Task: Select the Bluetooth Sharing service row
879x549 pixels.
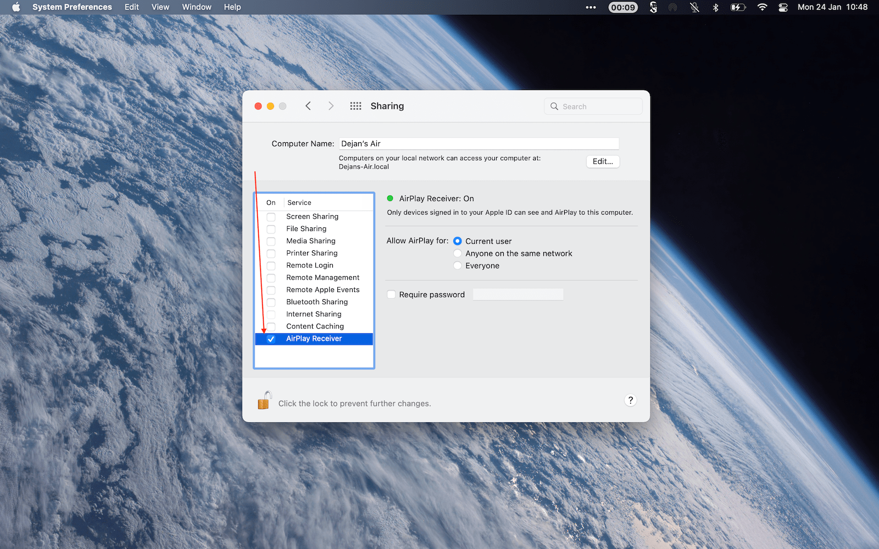Action: [314, 302]
